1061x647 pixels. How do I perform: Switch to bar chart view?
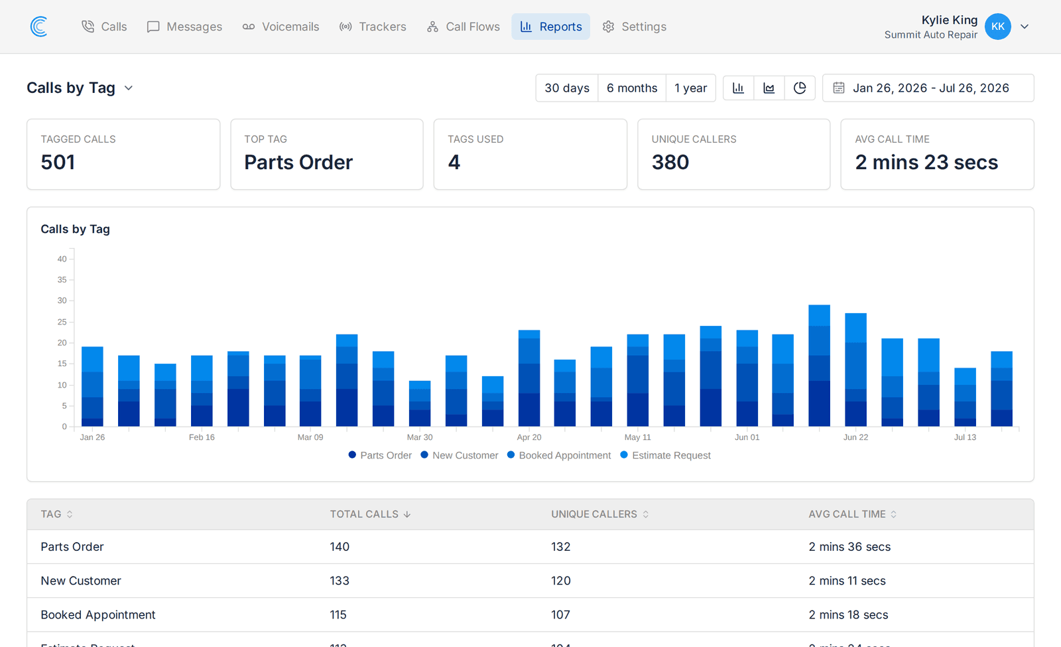(x=738, y=88)
